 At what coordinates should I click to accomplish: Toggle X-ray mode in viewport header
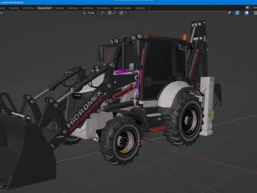255,13
